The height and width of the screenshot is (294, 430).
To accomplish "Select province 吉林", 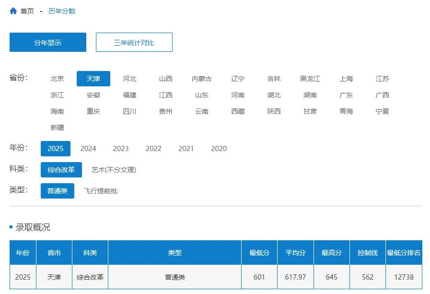I will [x=274, y=79].
